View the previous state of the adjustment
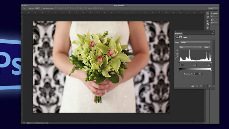The height and width of the screenshot is (129, 229). point(197,86)
